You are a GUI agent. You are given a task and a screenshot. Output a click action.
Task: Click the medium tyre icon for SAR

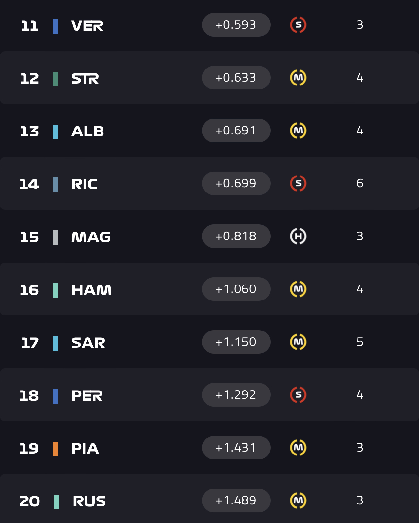tap(298, 342)
